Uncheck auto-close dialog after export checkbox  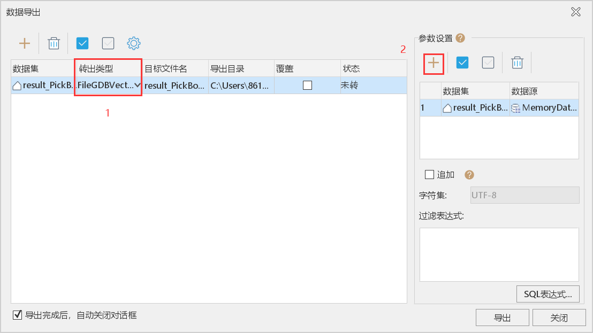pos(18,315)
